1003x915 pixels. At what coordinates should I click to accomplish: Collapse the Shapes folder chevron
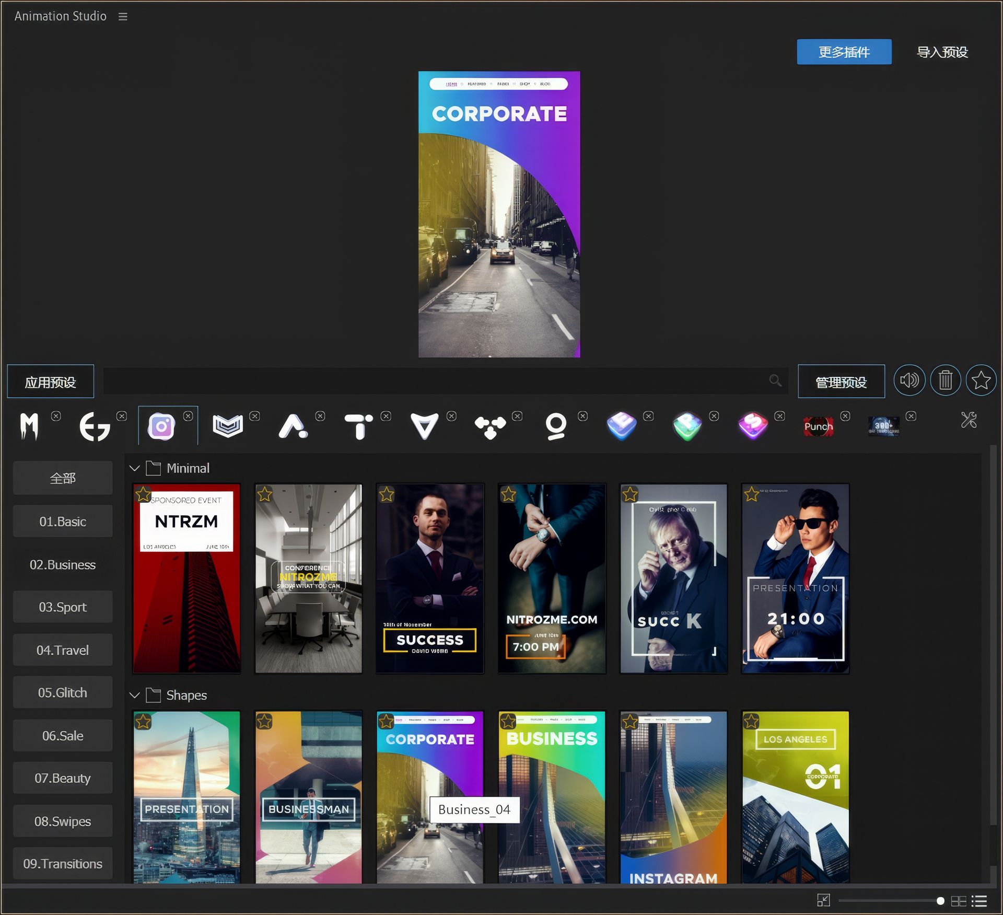(x=135, y=695)
